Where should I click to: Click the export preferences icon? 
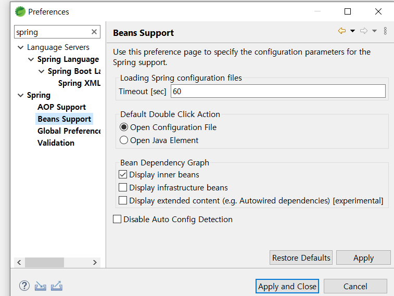click(57, 286)
